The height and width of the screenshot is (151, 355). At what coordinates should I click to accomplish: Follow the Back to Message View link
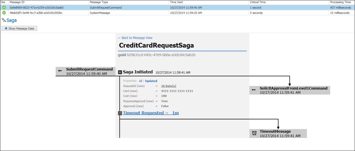click(x=135, y=38)
